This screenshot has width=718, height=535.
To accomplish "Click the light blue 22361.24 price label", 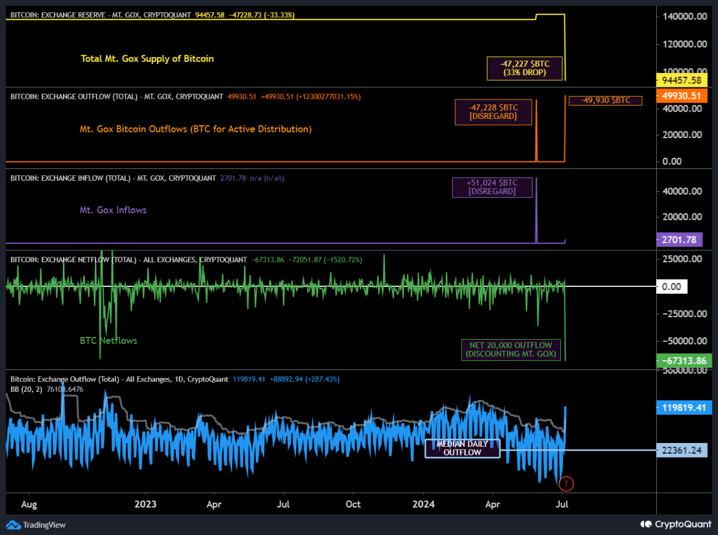I will click(x=682, y=450).
